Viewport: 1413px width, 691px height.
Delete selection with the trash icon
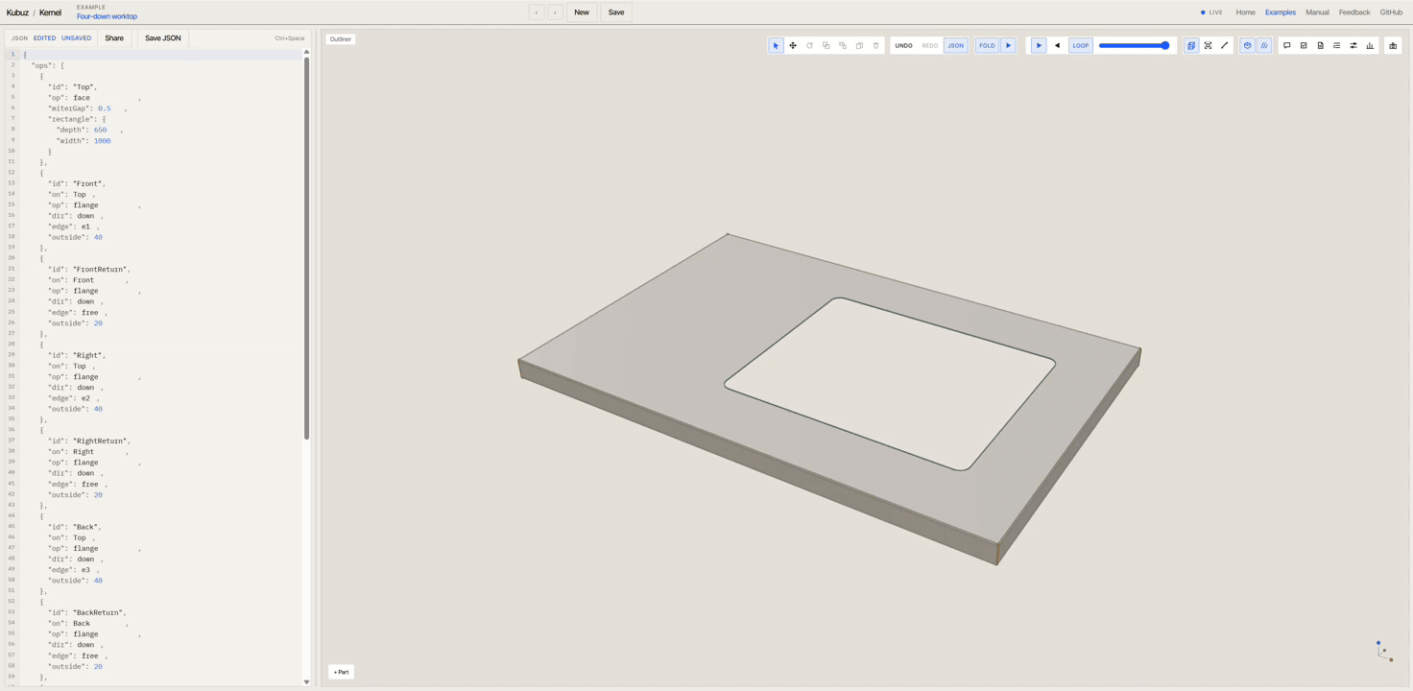pos(875,45)
